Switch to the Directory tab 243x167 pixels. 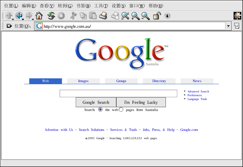coord(159,81)
